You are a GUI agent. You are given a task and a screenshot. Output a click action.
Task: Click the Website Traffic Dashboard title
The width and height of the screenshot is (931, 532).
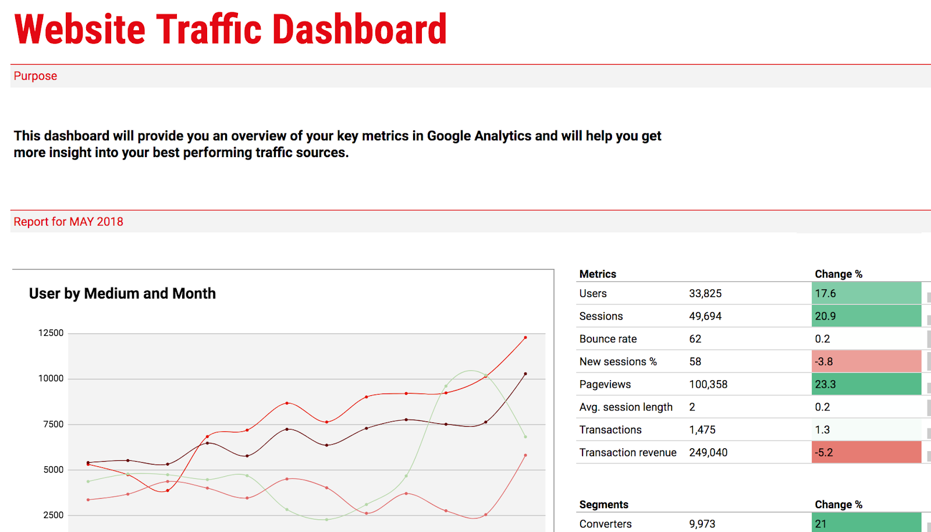230,29
